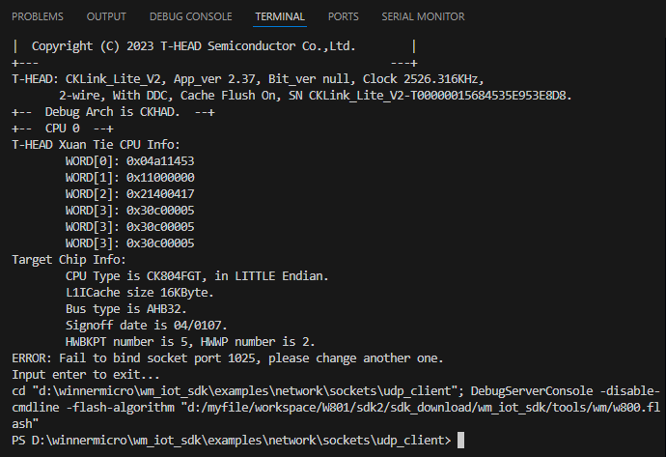Screen dimensions: 666x457
Task: Click the ERROR bind socket port 1025 line
Action: point(227,358)
